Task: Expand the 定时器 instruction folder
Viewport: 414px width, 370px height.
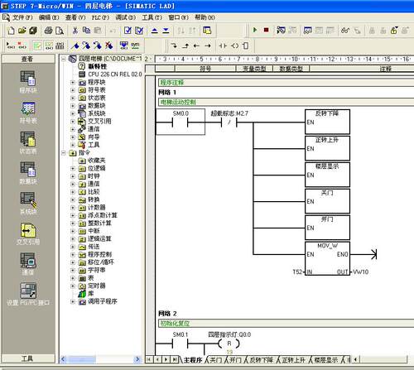Action: [73, 286]
